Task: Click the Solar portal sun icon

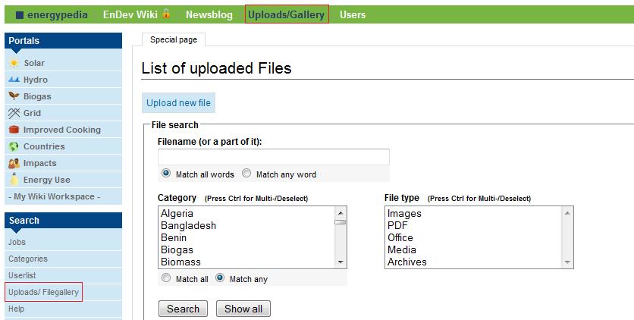Action: [x=14, y=64]
